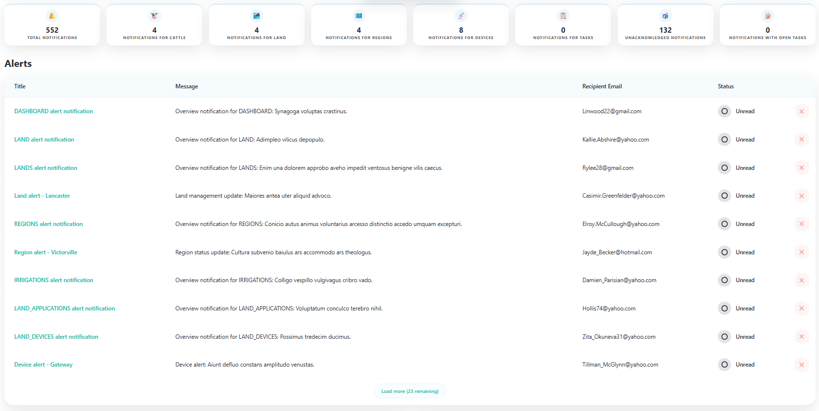Dismiss the Device alert - Gateway row
This screenshot has height=411, width=819.
[x=801, y=365]
